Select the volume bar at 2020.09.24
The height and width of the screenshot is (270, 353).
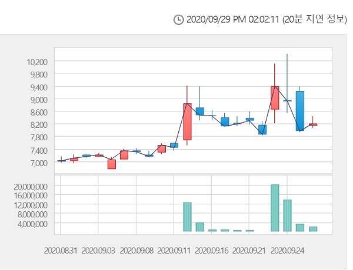click(287, 215)
